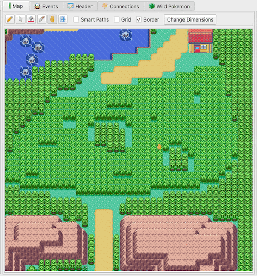The image size is (257, 276).
Task: Click the Change Dimensions button
Action: 190,19
